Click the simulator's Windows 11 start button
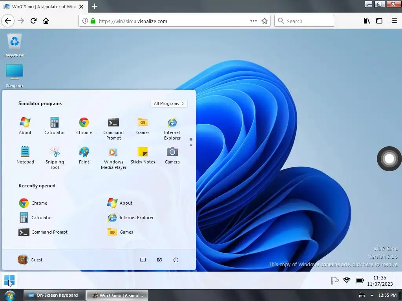Screen dimensions: 402x301 (x=9, y=281)
